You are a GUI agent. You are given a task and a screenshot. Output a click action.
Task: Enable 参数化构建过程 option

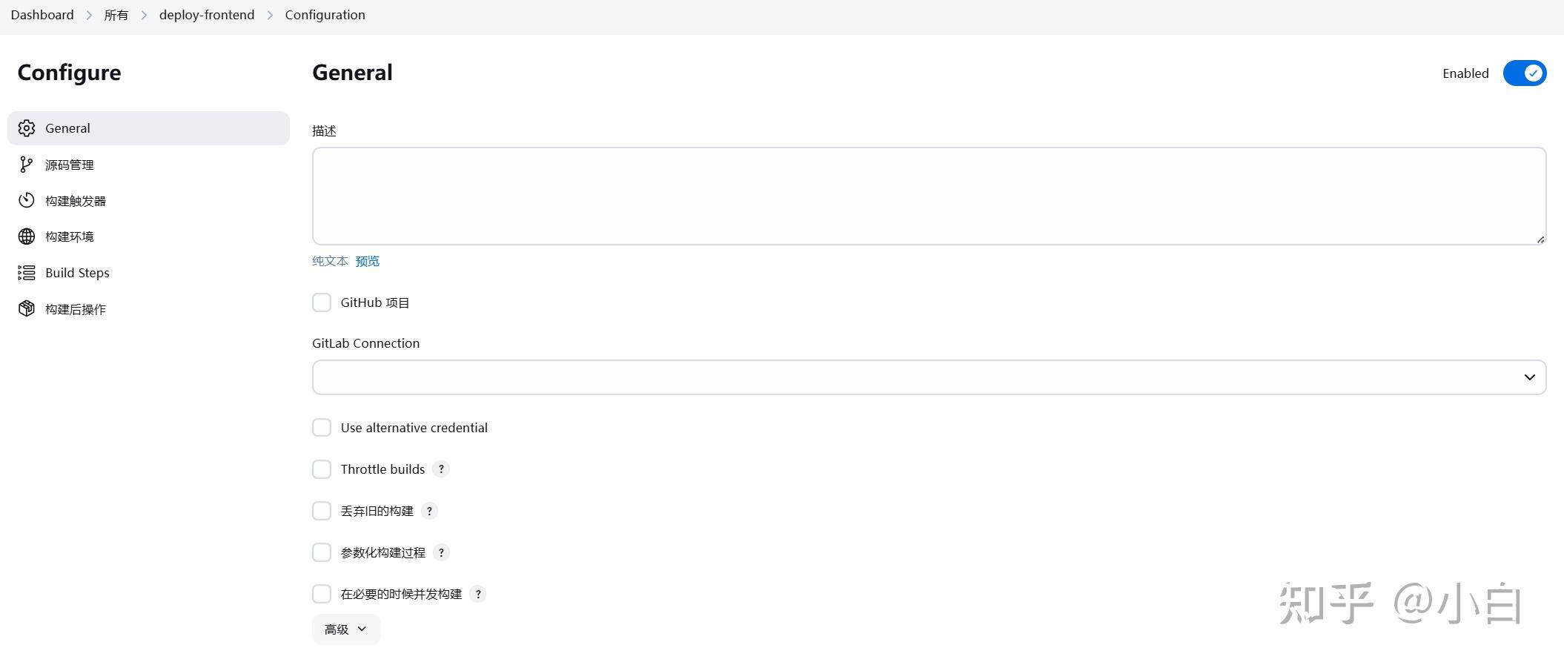[x=321, y=552]
